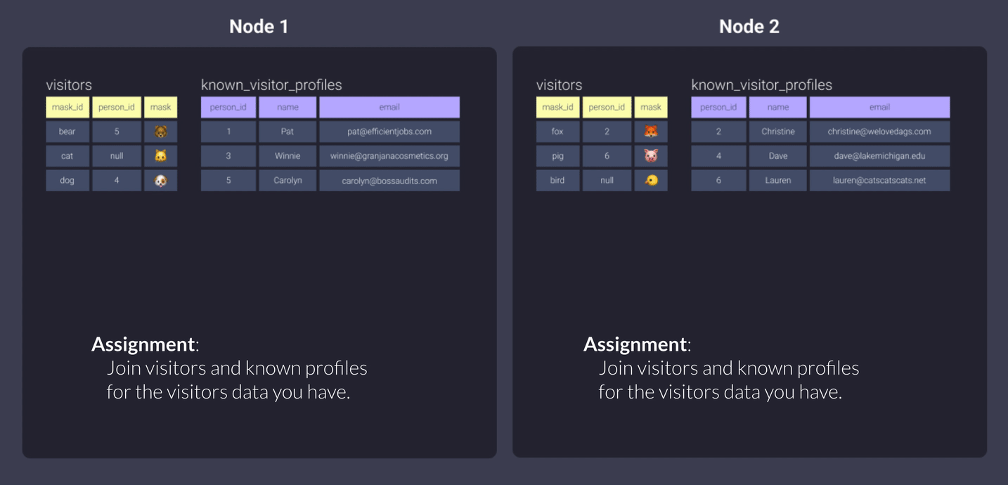1008x485 pixels.
Task: Click the fox mask emoji icon
Action: 651,131
